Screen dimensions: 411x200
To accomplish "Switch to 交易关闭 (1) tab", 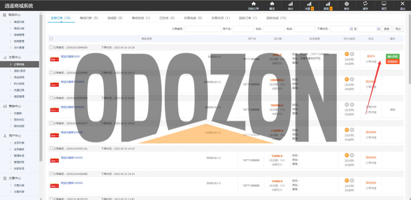I will pos(221,18).
